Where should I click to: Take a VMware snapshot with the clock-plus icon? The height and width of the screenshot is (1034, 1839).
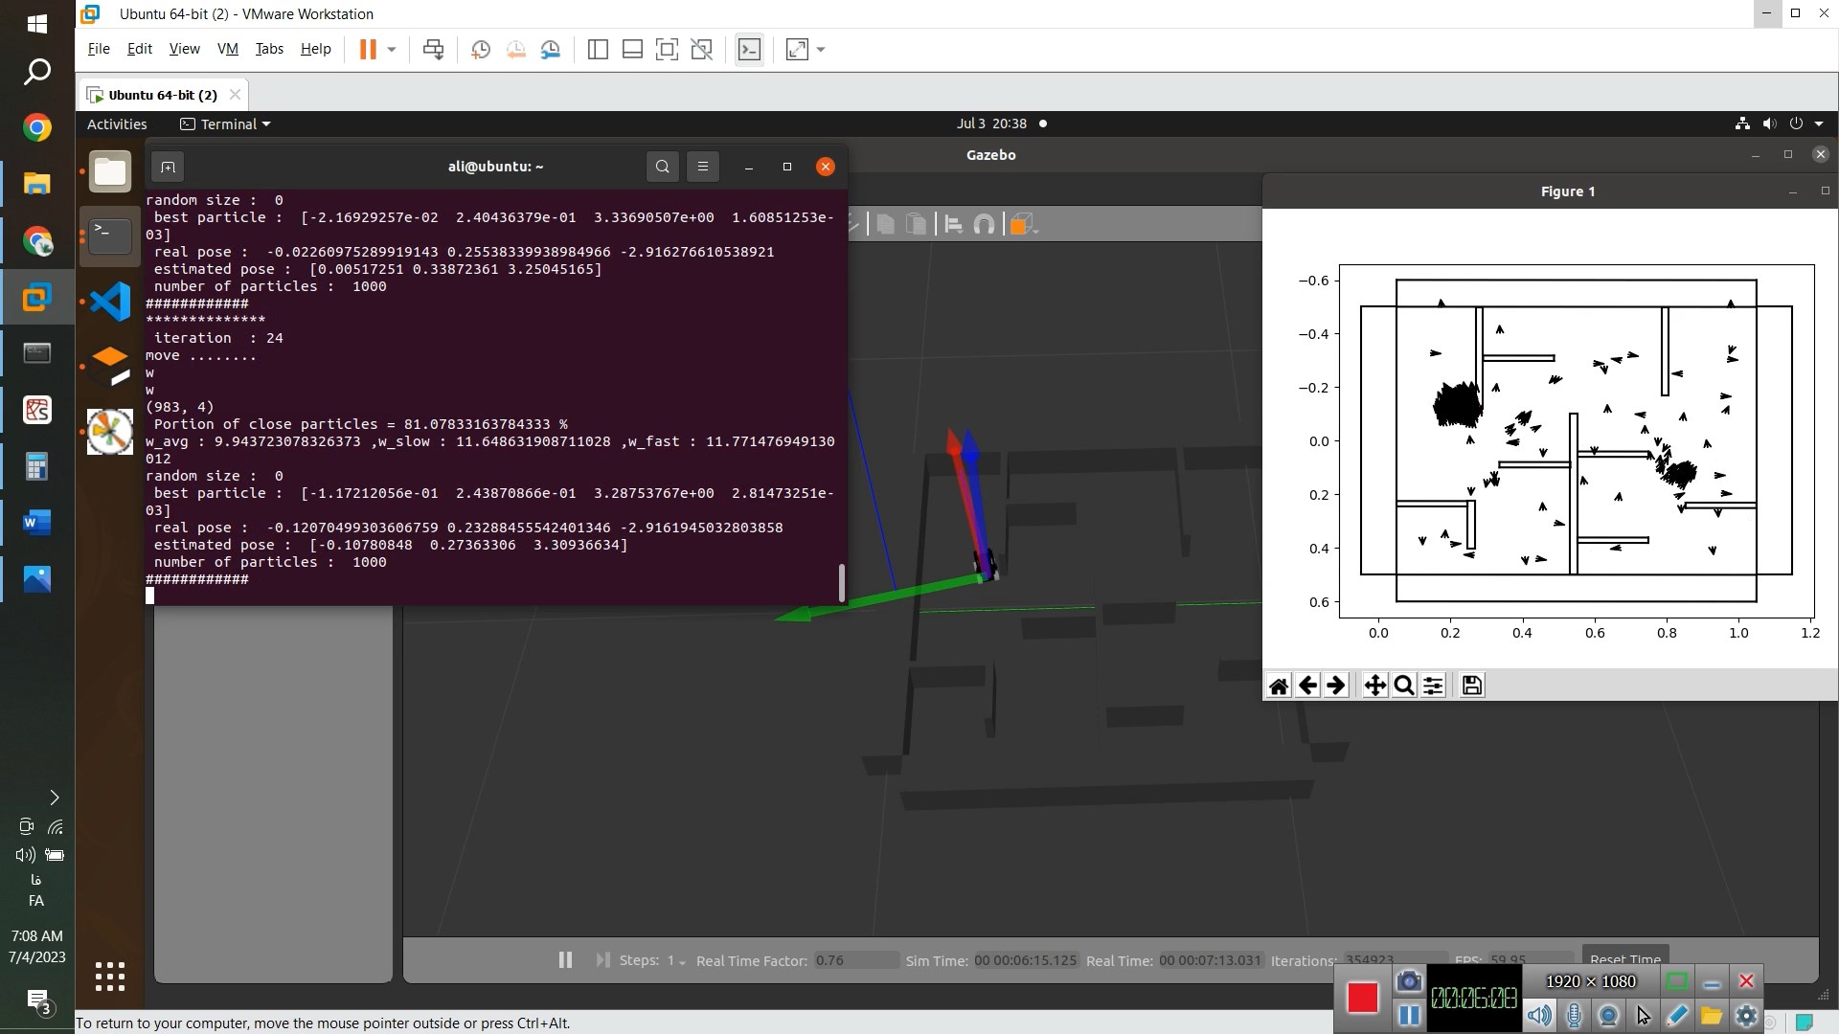point(481,50)
